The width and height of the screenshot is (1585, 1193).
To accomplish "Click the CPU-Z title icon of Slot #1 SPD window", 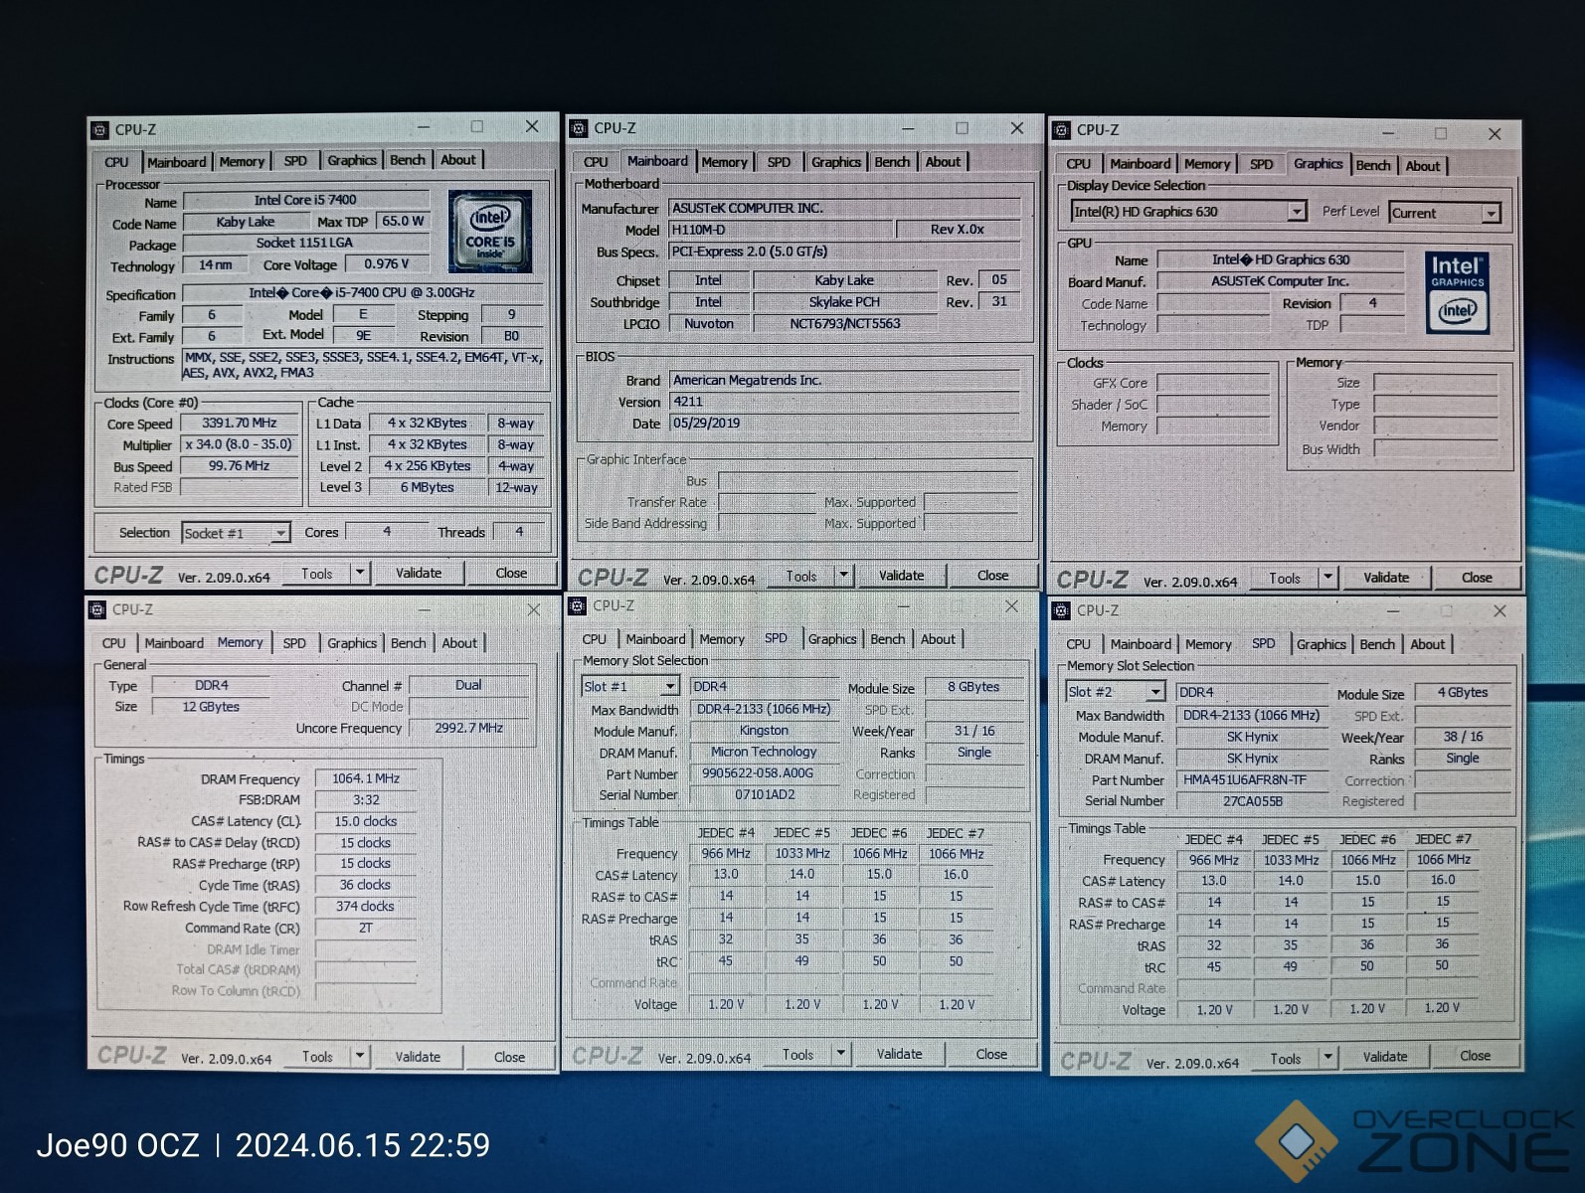I will pos(578,605).
